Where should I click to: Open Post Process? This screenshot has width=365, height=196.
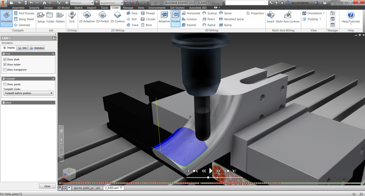[24, 13]
